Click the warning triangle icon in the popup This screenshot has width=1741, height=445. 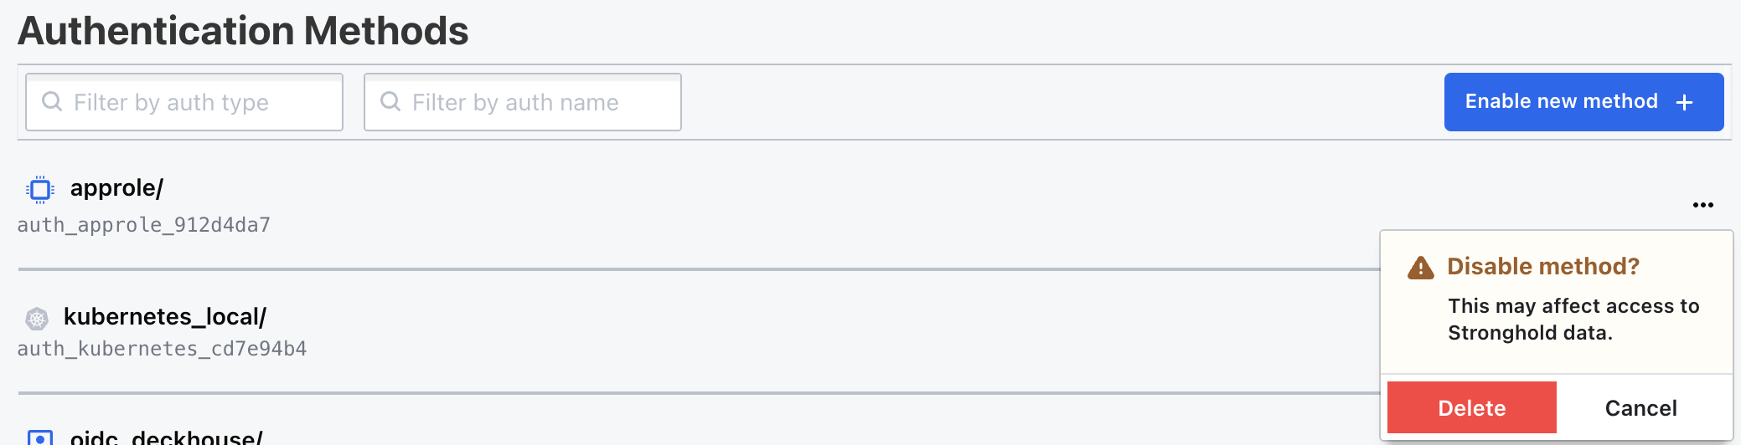point(1420,268)
